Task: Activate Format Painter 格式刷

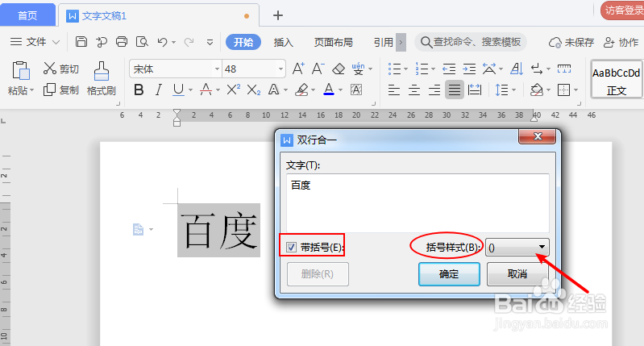Action: [102, 78]
